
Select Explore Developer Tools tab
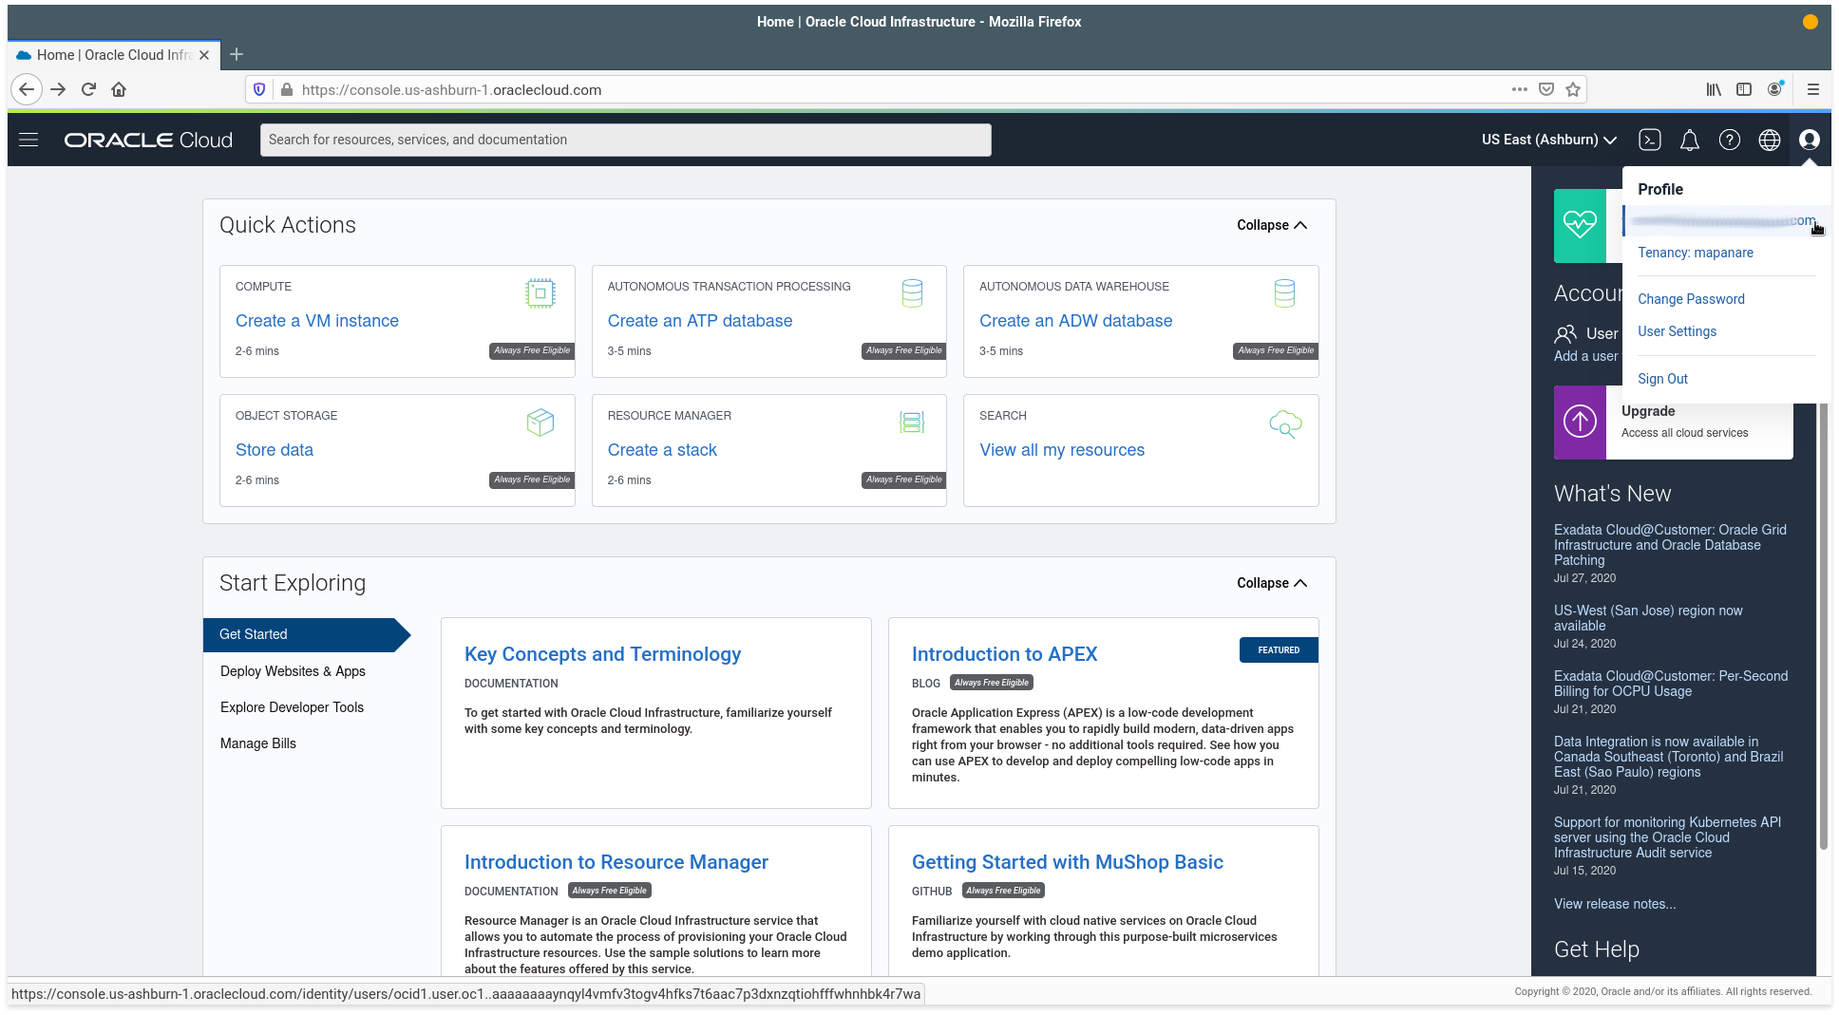pos(292,707)
